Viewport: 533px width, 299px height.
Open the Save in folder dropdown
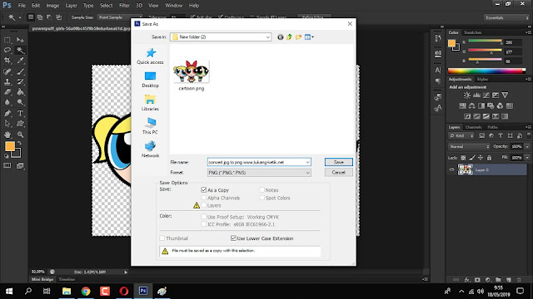pyautogui.click(x=221, y=37)
